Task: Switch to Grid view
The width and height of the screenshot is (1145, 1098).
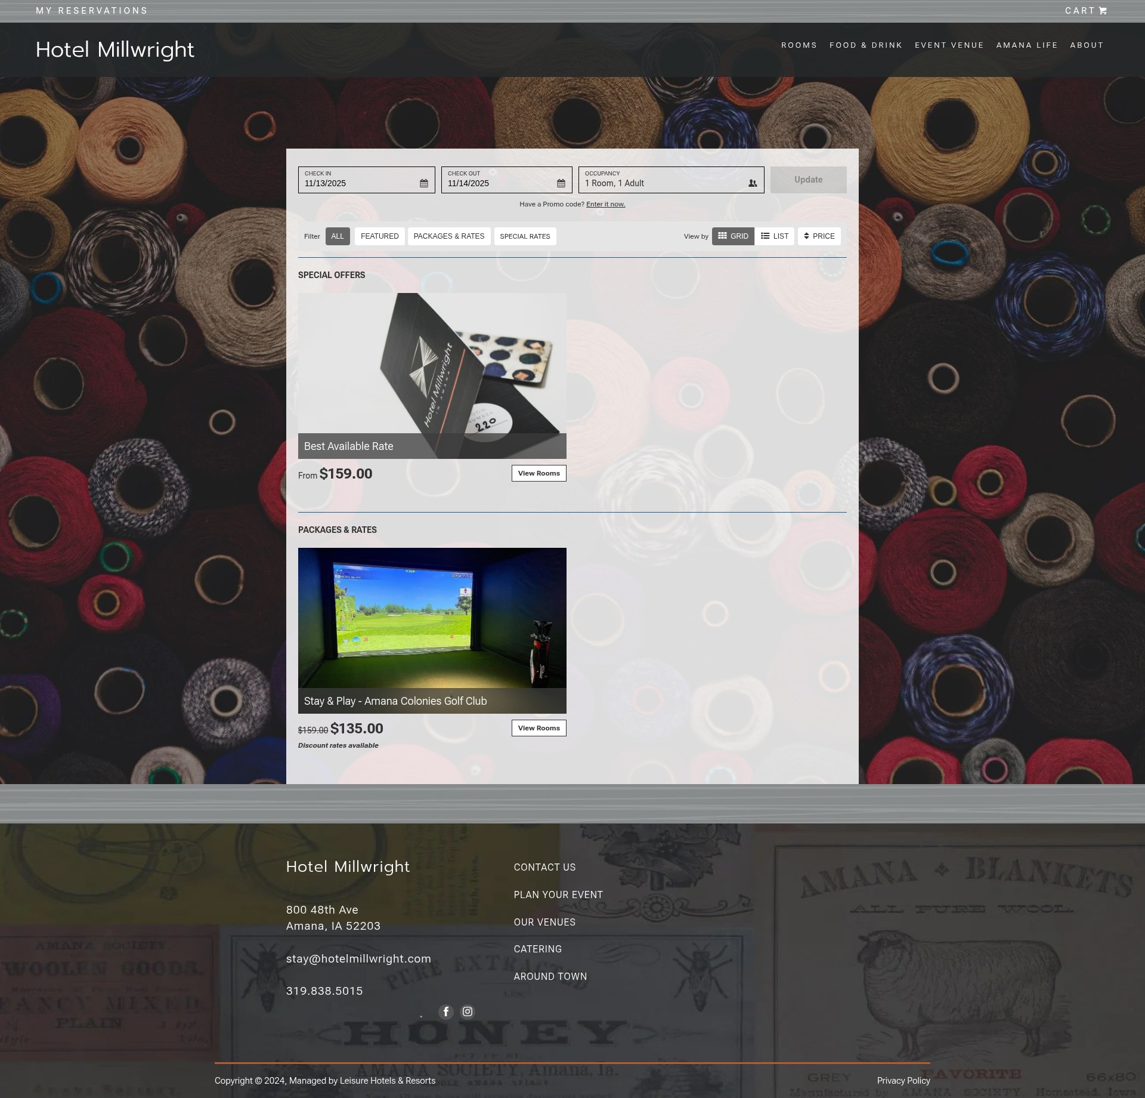Action: pos(733,236)
